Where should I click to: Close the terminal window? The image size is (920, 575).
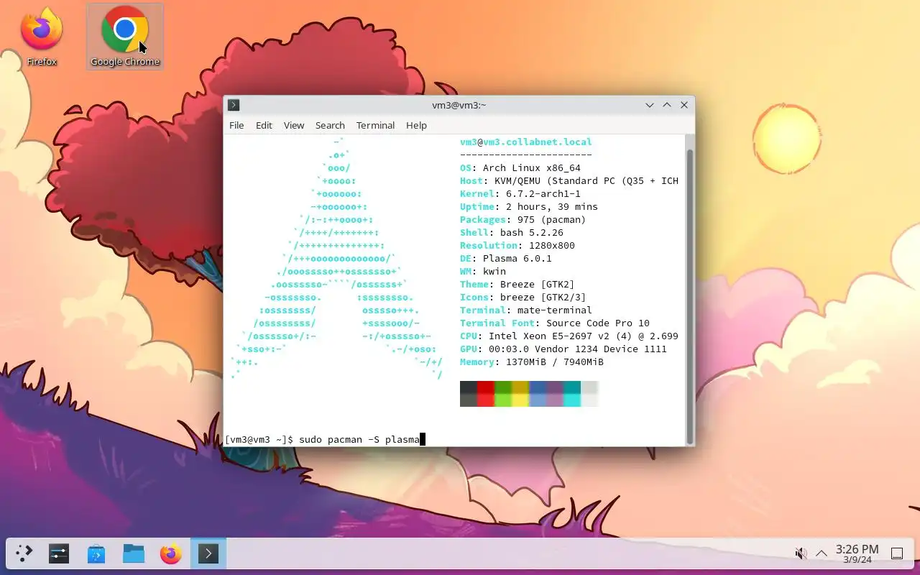point(684,105)
